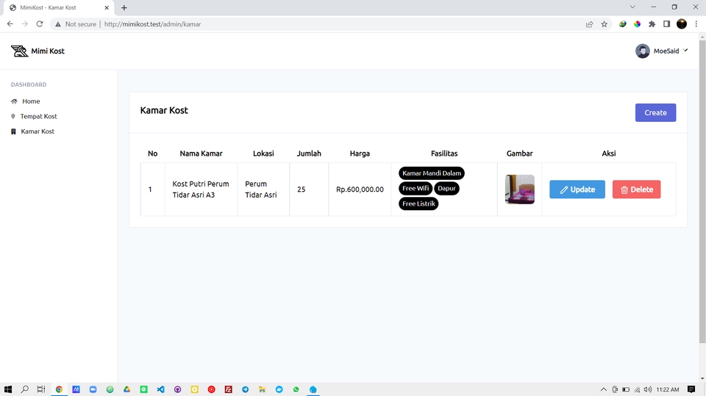Select the MimiKost - Kamar Kost tab

pos(57,7)
